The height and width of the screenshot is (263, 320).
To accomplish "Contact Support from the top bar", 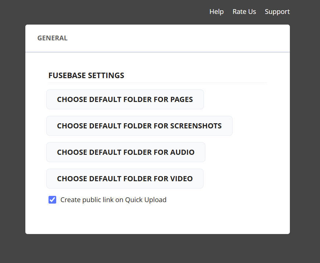I will (277, 12).
